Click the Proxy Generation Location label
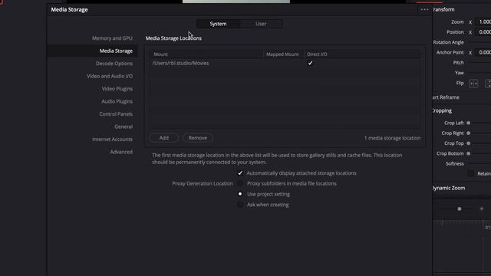This screenshot has width=491, height=276. pyautogui.click(x=203, y=183)
